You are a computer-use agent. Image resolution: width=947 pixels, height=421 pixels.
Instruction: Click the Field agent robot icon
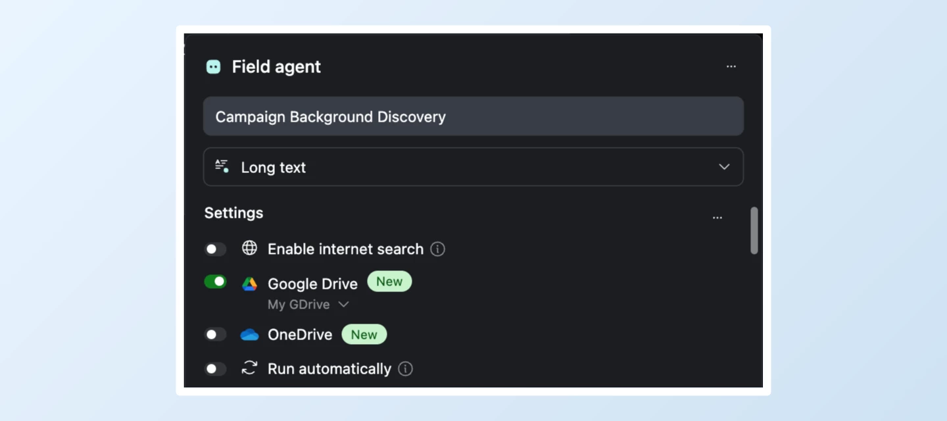pos(213,66)
